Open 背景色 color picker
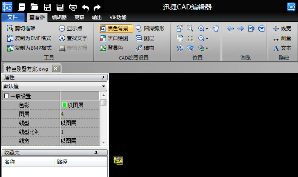 tap(112, 48)
